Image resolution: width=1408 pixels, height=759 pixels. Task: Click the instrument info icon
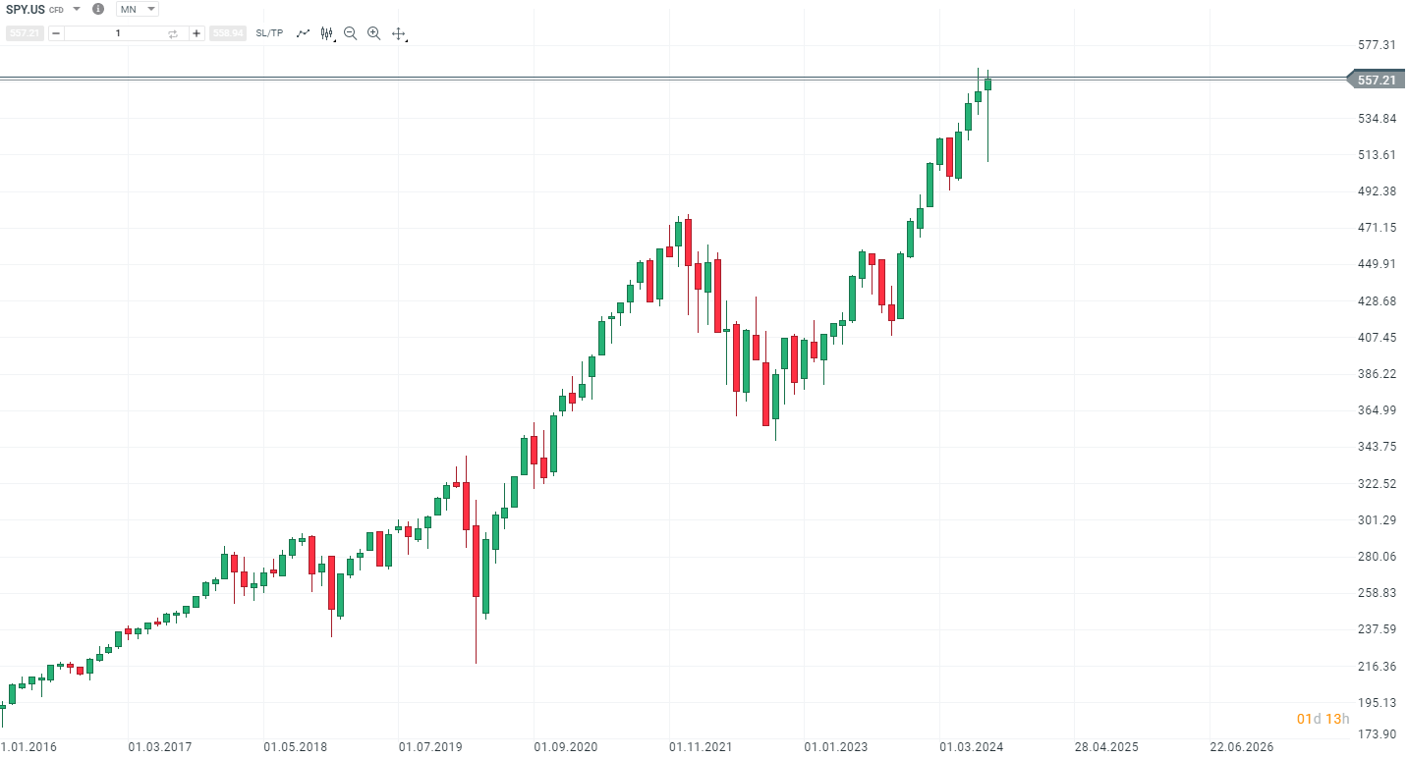coord(98,9)
